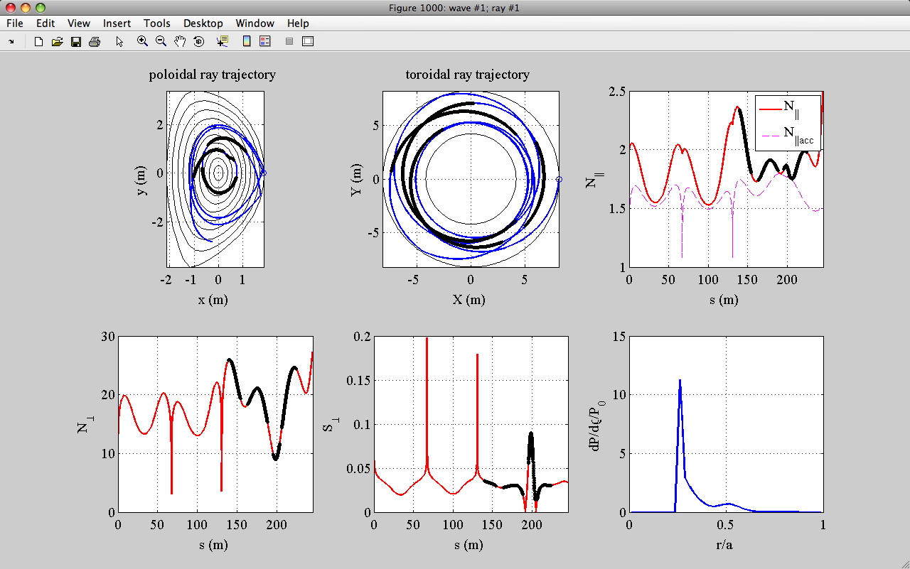Toggle the Insert Colorbar button
This screenshot has width=910, height=569.
pyautogui.click(x=247, y=42)
